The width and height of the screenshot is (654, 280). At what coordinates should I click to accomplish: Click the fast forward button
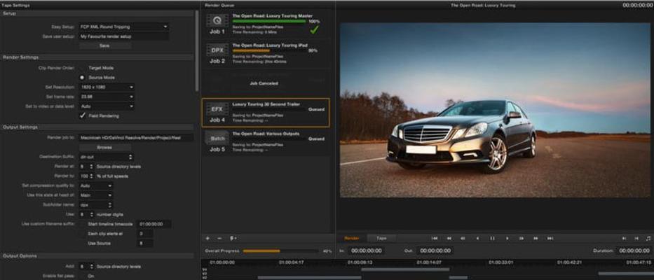(x=536, y=238)
